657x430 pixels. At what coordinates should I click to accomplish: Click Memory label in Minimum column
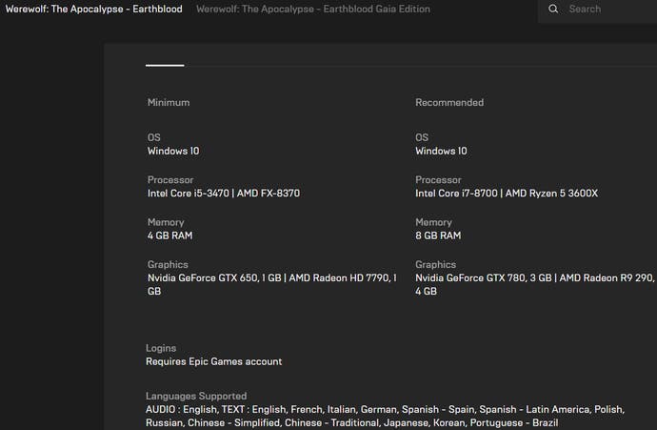pyautogui.click(x=166, y=222)
